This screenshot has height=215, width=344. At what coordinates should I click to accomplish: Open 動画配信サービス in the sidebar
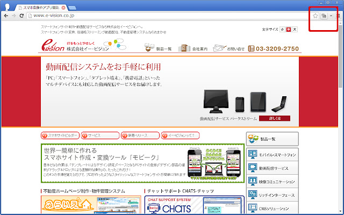[273, 168]
